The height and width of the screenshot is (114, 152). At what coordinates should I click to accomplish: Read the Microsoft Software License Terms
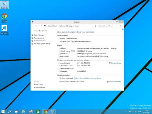(87, 78)
